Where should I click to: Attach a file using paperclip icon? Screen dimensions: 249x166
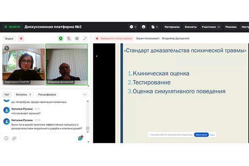click(x=14, y=138)
